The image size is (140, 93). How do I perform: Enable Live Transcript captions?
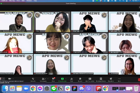pyautogui.click(x=90, y=80)
